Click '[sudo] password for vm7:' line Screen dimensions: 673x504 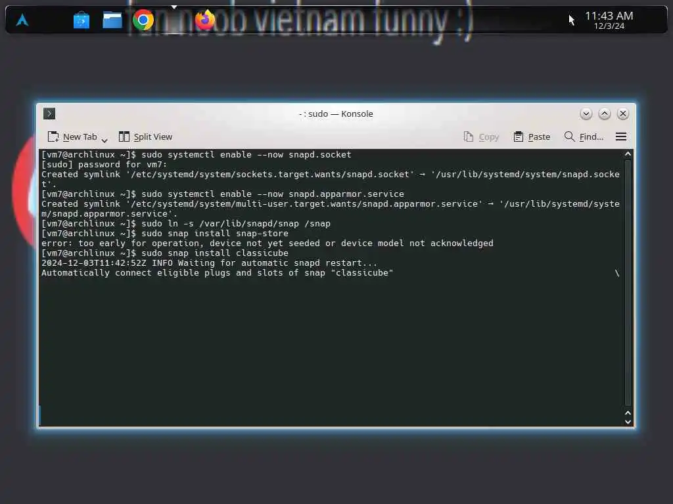coord(104,165)
